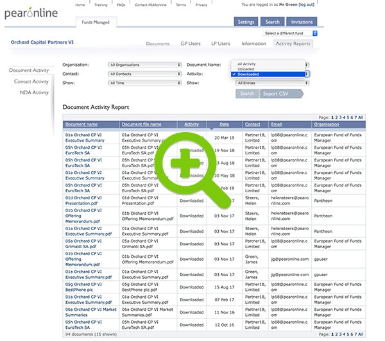Sort by Contact column header
This screenshot has width=385, height=341.
point(252,124)
